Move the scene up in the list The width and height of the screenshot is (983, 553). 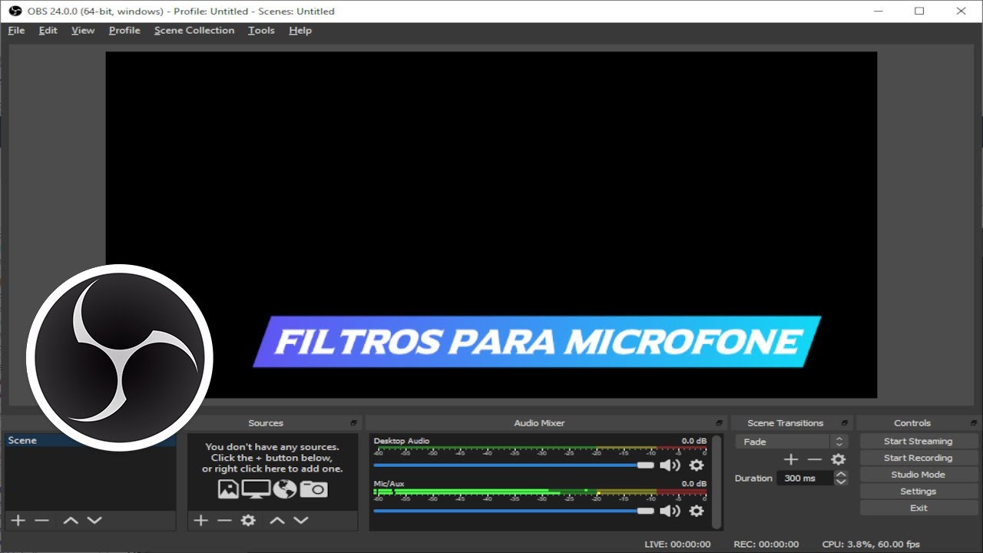click(71, 520)
